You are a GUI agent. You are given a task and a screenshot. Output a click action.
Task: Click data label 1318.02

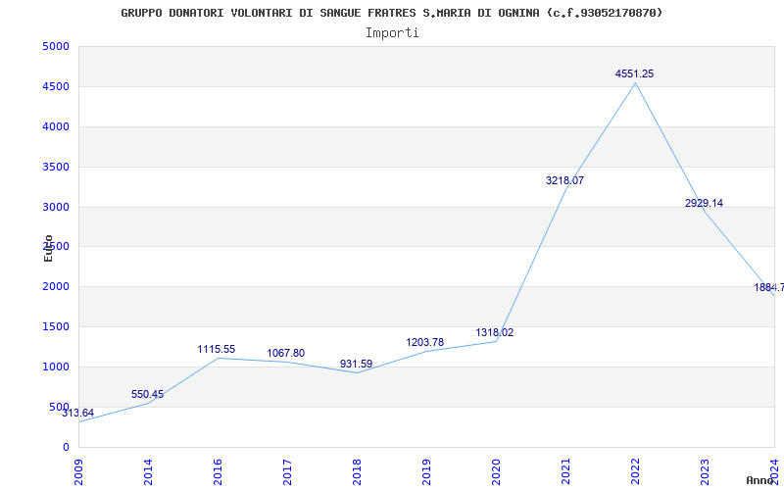(x=495, y=332)
